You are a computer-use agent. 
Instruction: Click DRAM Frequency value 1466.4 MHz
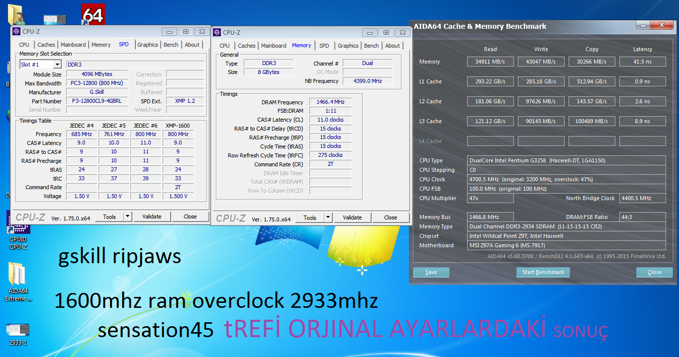point(330,102)
